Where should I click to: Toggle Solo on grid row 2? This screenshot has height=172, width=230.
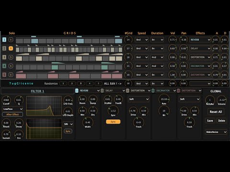pos(11,48)
